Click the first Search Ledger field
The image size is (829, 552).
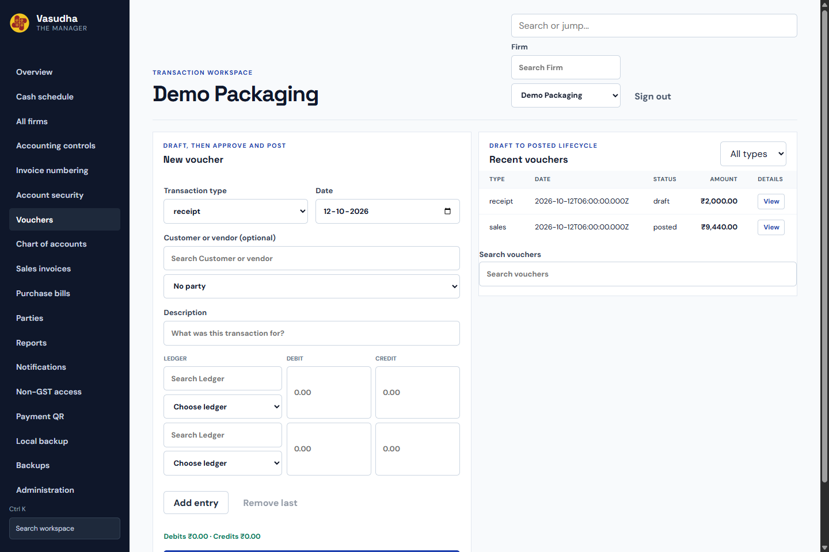[223, 378]
